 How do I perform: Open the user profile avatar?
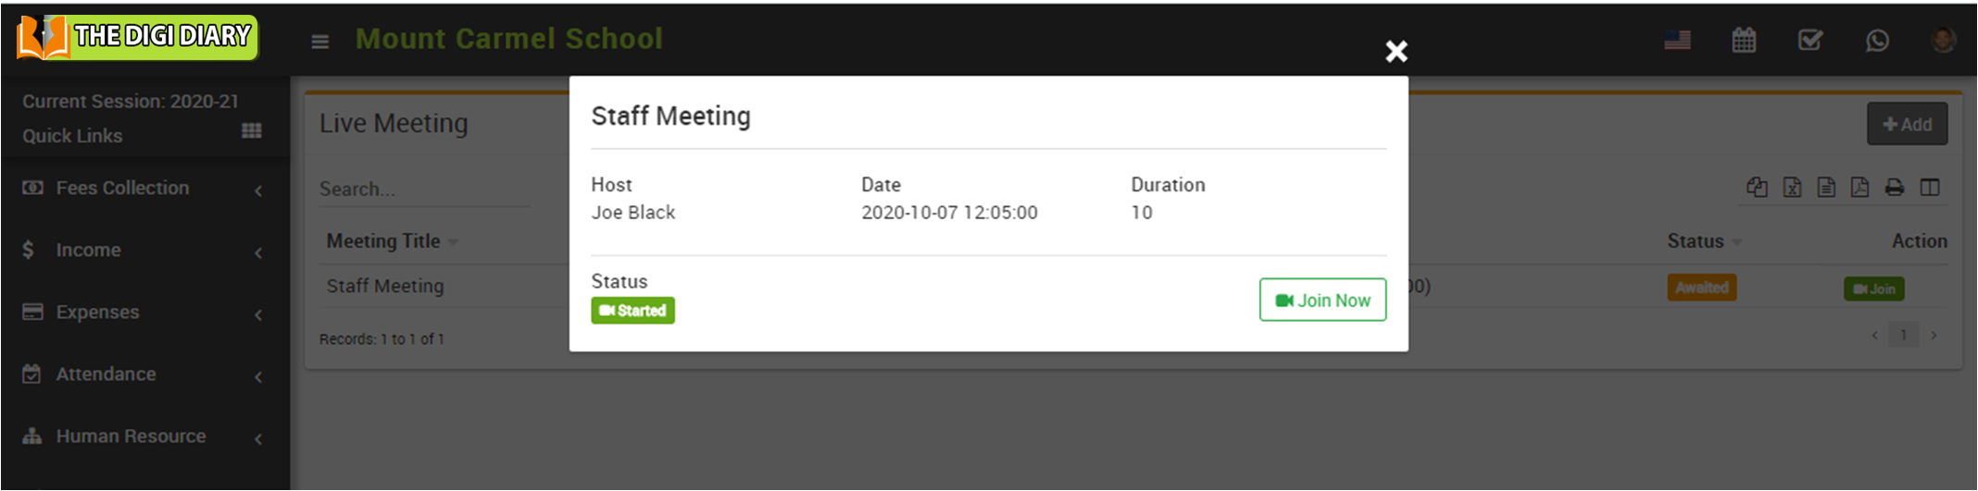(x=1943, y=41)
